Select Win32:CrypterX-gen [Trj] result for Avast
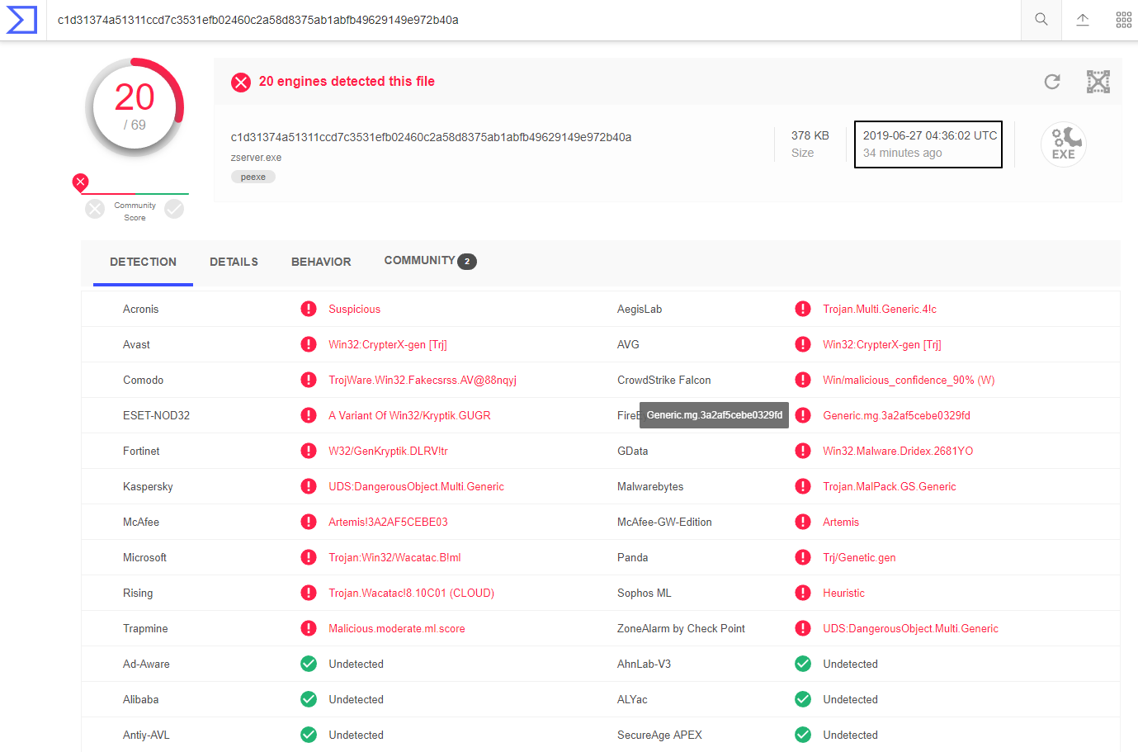This screenshot has width=1138, height=752. pyautogui.click(x=388, y=344)
